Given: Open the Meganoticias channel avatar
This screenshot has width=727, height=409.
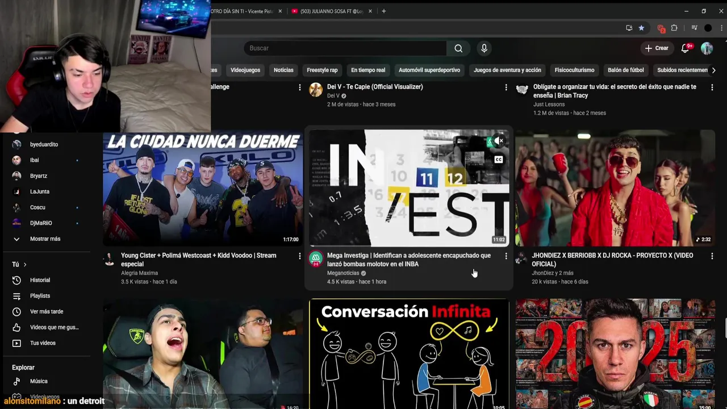Looking at the screenshot, I should [x=316, y=260].
